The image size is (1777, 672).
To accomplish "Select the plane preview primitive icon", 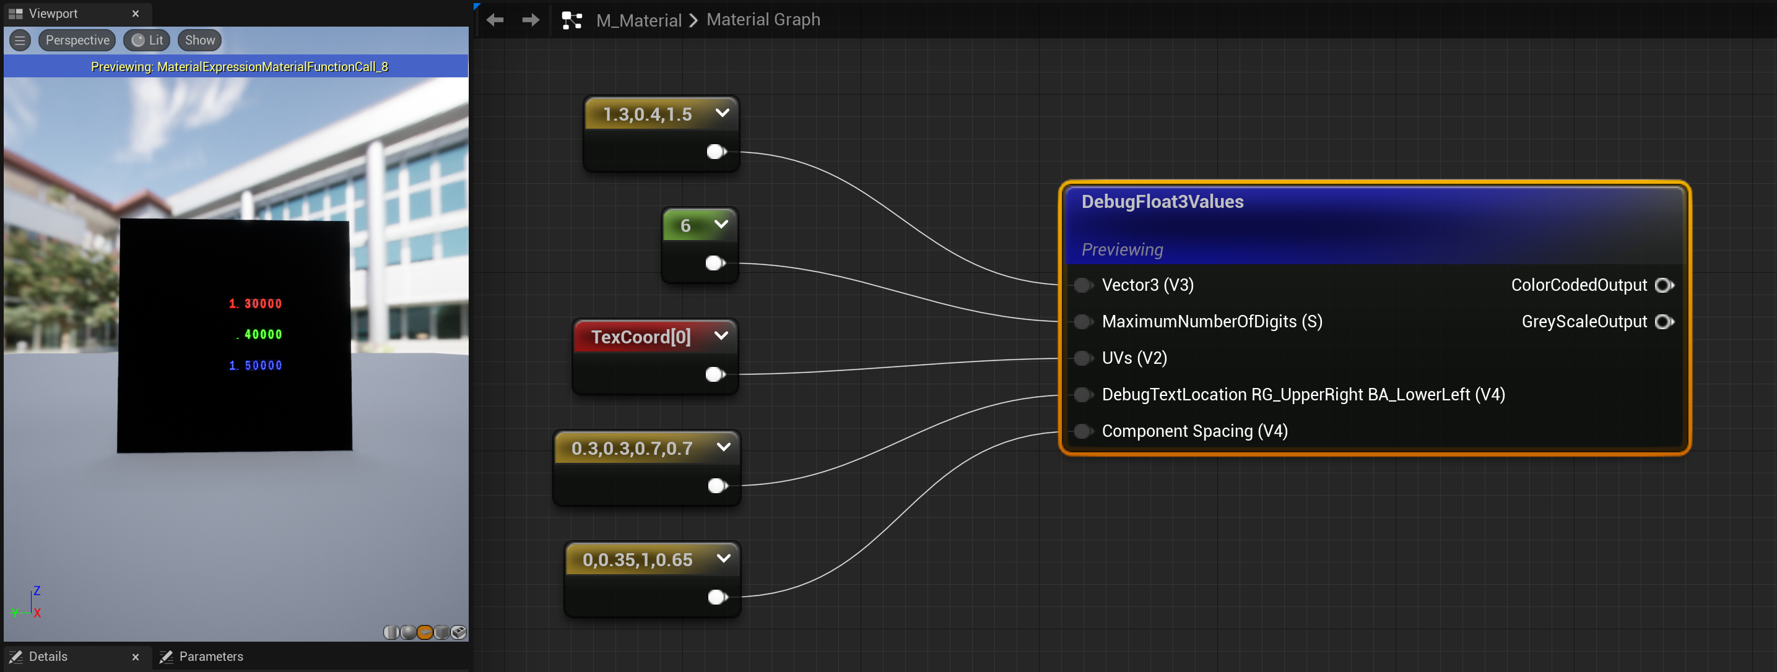I will tap(425, 632).
